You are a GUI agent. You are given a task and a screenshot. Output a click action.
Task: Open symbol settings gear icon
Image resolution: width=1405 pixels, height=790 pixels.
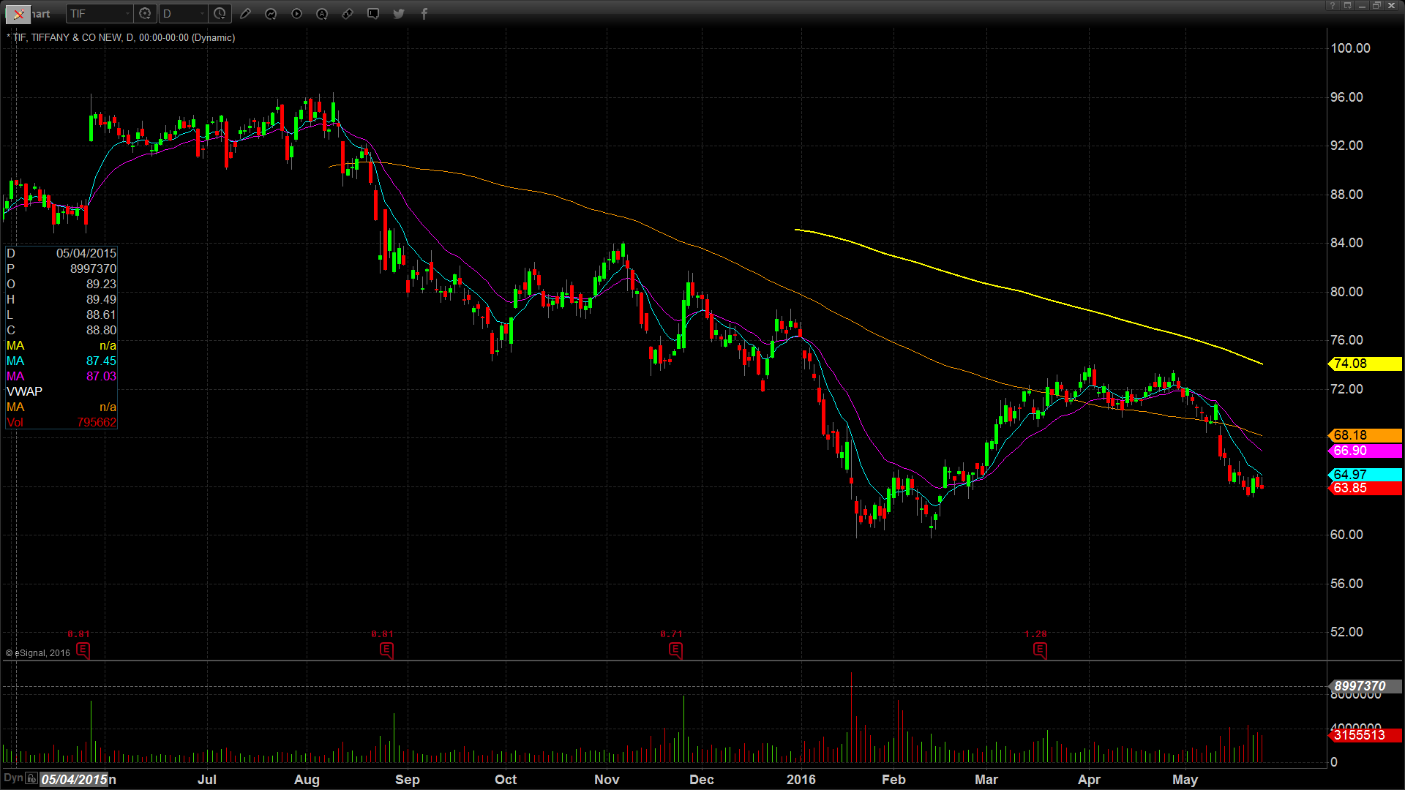(145, 14)
